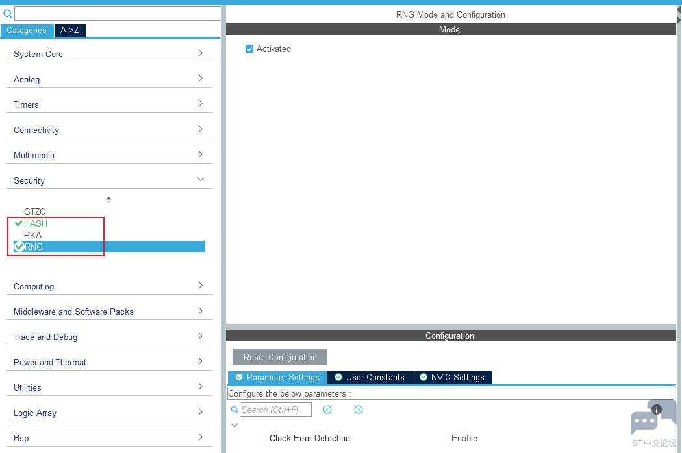The width and height of the screenshot is (682, 453).
Task: Select RNG in the Security list
Action: [109, 247]
